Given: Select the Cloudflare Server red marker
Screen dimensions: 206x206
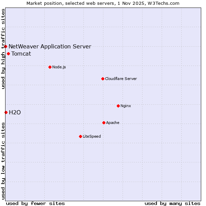Looking at the screenshot, I should 103,79.
